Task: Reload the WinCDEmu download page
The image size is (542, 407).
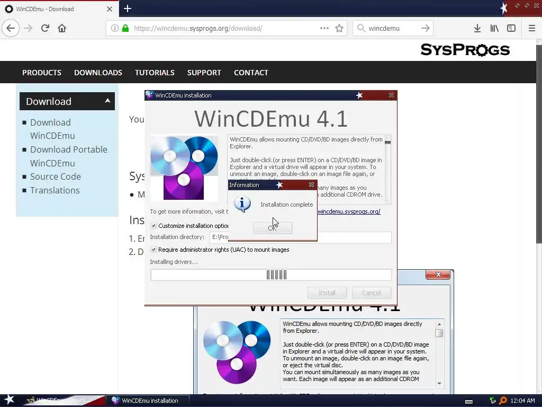Action: [45, 28]
